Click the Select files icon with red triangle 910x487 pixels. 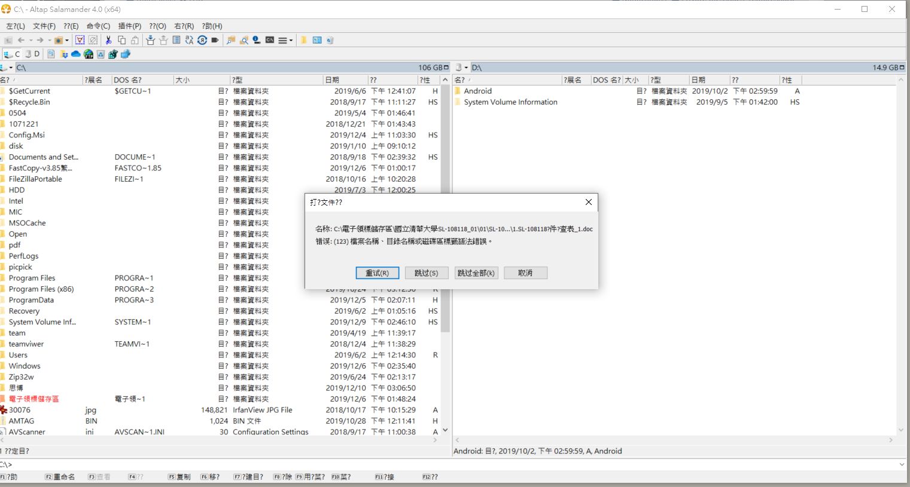(x=80, y=40)
